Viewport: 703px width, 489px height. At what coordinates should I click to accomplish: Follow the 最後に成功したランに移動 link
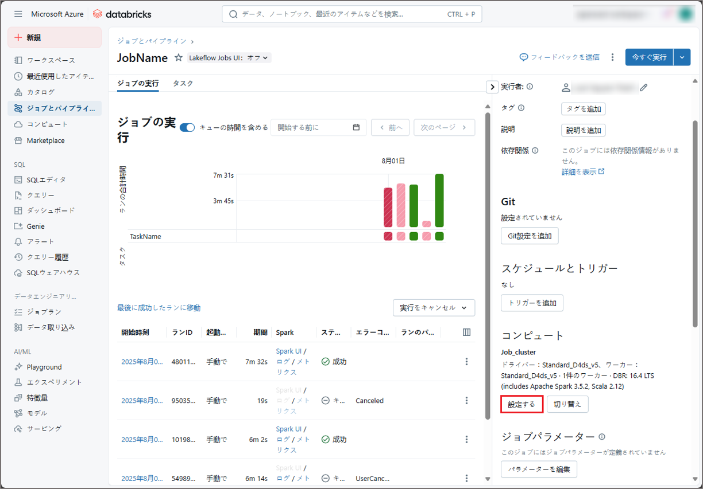click(x=159, y=308)
